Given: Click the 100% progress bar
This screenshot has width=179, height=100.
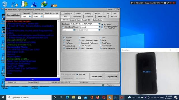Looking at the screenshot, I should [32, 79].
